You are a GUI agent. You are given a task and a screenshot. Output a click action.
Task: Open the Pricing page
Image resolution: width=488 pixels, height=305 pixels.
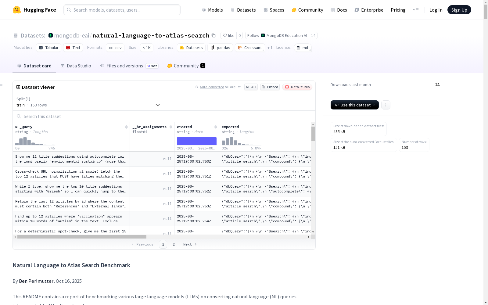tap(398, 10)
